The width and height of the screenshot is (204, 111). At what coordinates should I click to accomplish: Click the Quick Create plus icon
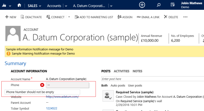[142, 5]
